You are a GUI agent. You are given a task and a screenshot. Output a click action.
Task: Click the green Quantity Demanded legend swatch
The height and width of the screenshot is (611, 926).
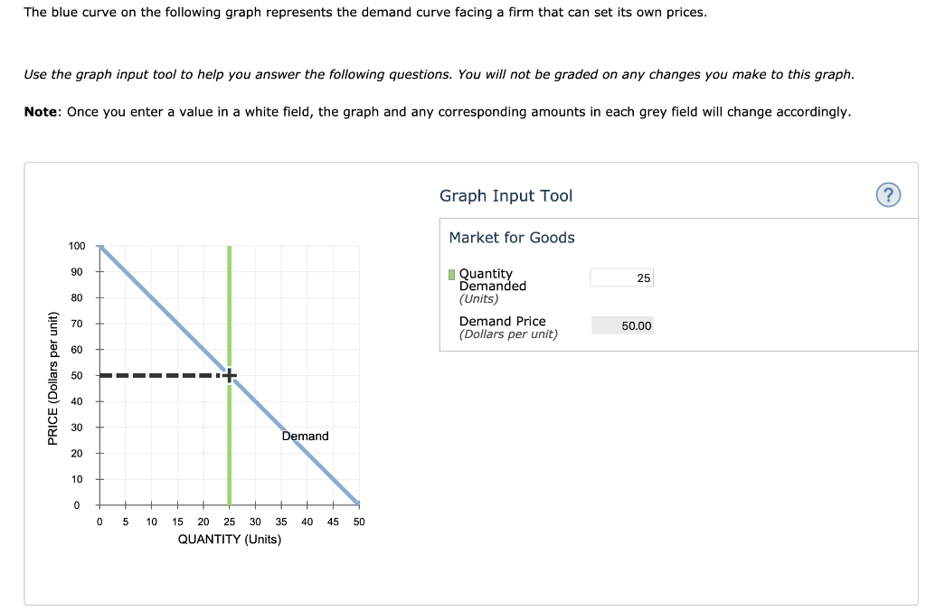click(x=452, y=275)
